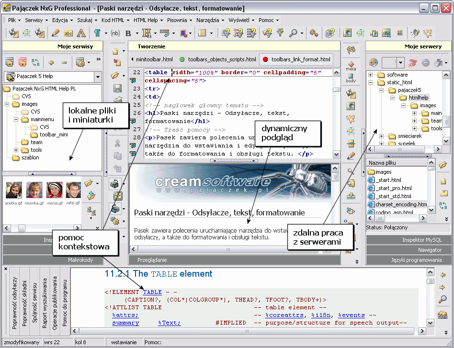454x348 pixels.
Task: Click the new document icon in vertical toolbar
Action: (x=115, y=51)
